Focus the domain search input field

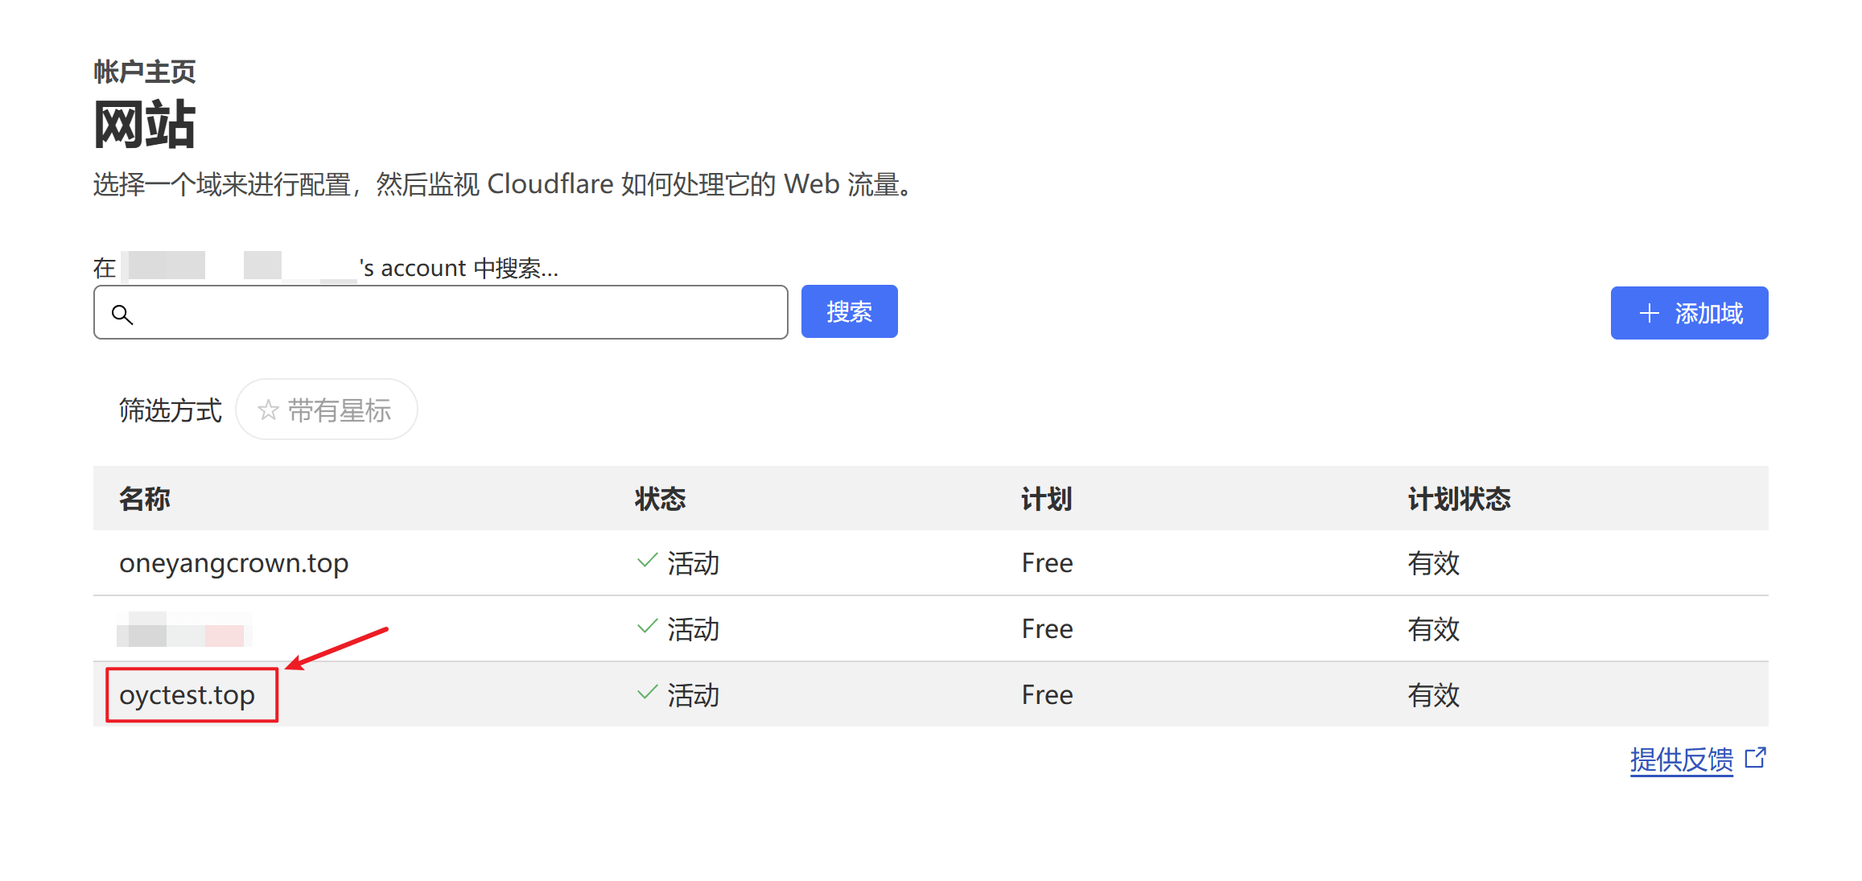pos(451,312)
